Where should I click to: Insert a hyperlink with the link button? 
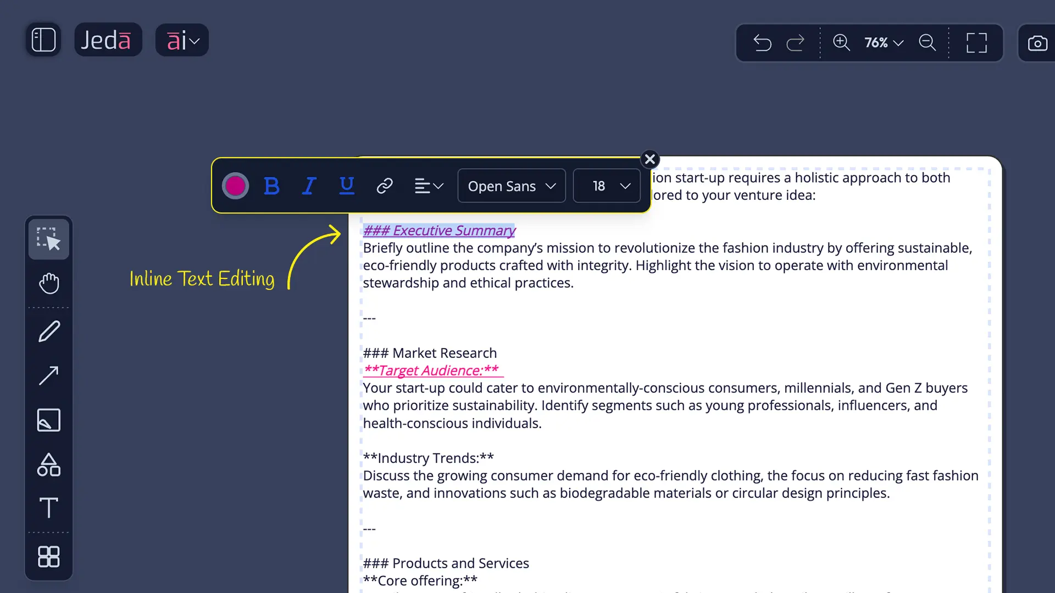pos(385,186)
